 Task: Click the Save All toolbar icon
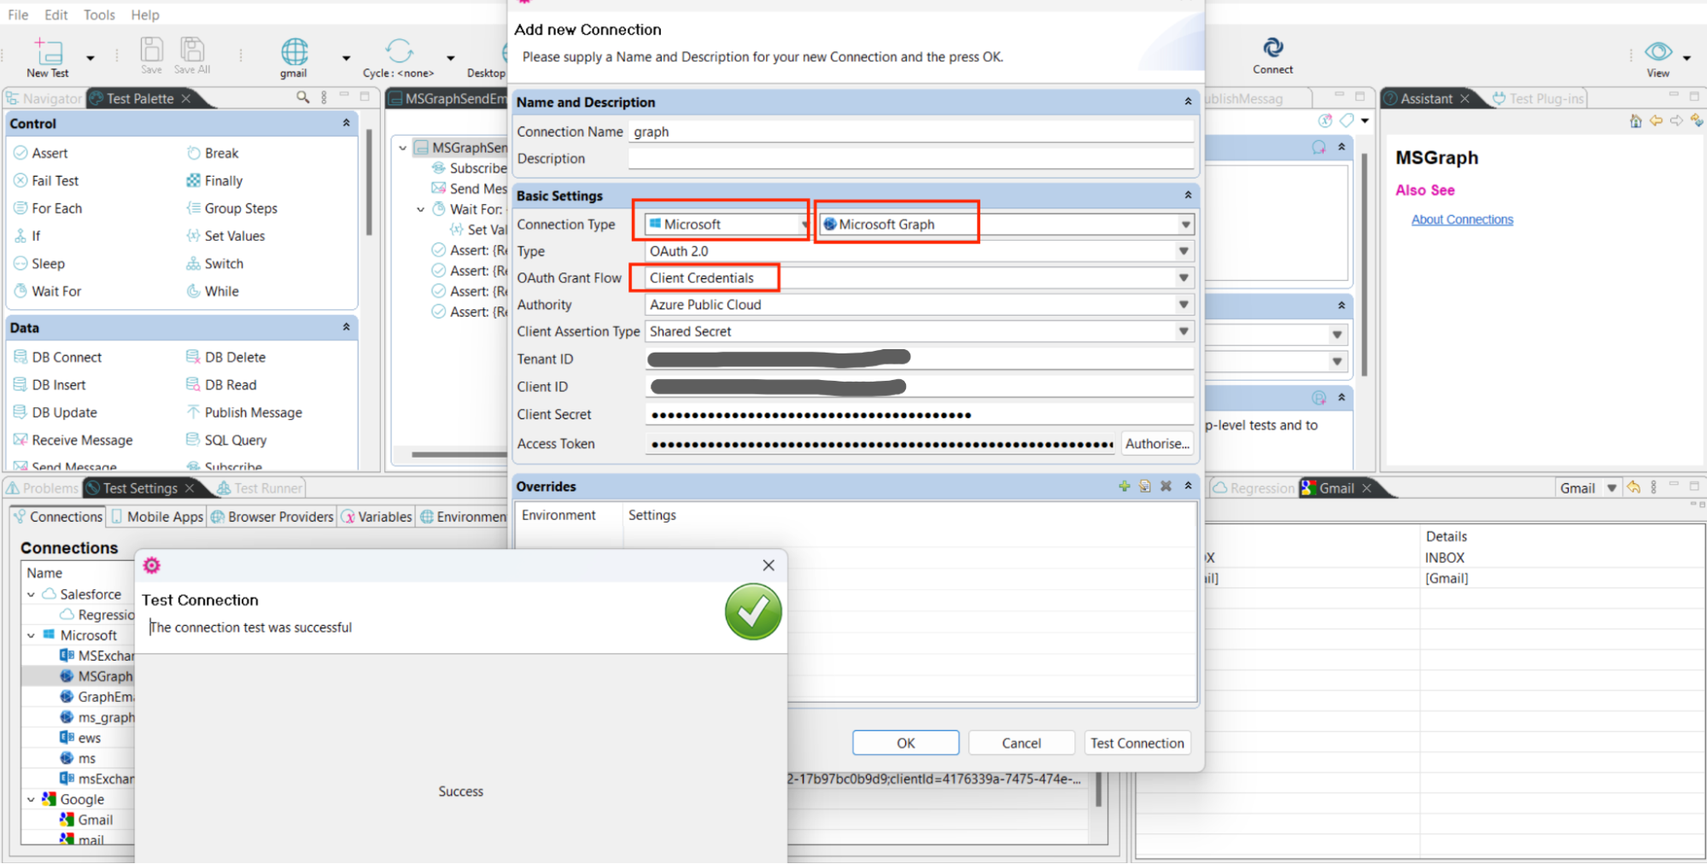[192, 50]
